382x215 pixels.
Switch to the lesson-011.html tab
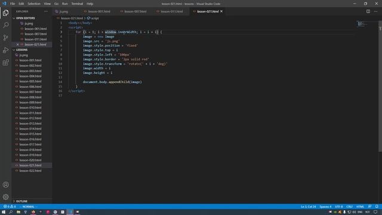coord(171,11)
